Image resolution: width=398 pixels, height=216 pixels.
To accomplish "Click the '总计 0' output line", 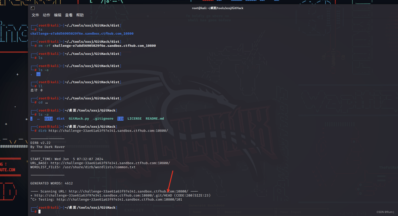I will 36,90.
